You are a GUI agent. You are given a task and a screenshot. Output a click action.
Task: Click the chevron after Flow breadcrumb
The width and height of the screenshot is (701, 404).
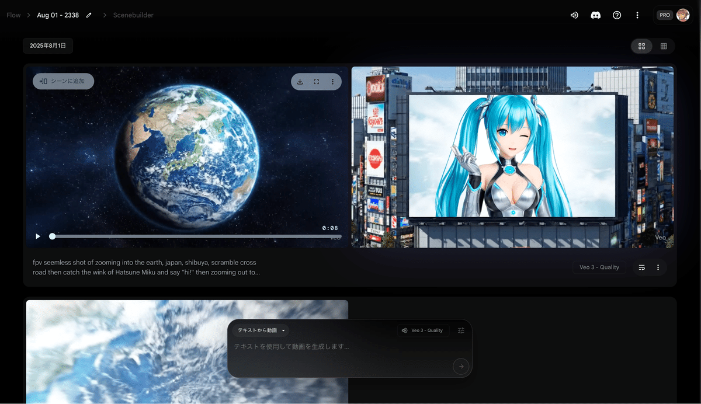(x=27, y=15)
